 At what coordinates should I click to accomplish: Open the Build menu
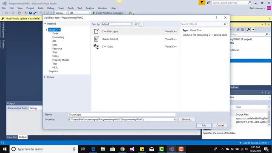[x=40, y=8]
